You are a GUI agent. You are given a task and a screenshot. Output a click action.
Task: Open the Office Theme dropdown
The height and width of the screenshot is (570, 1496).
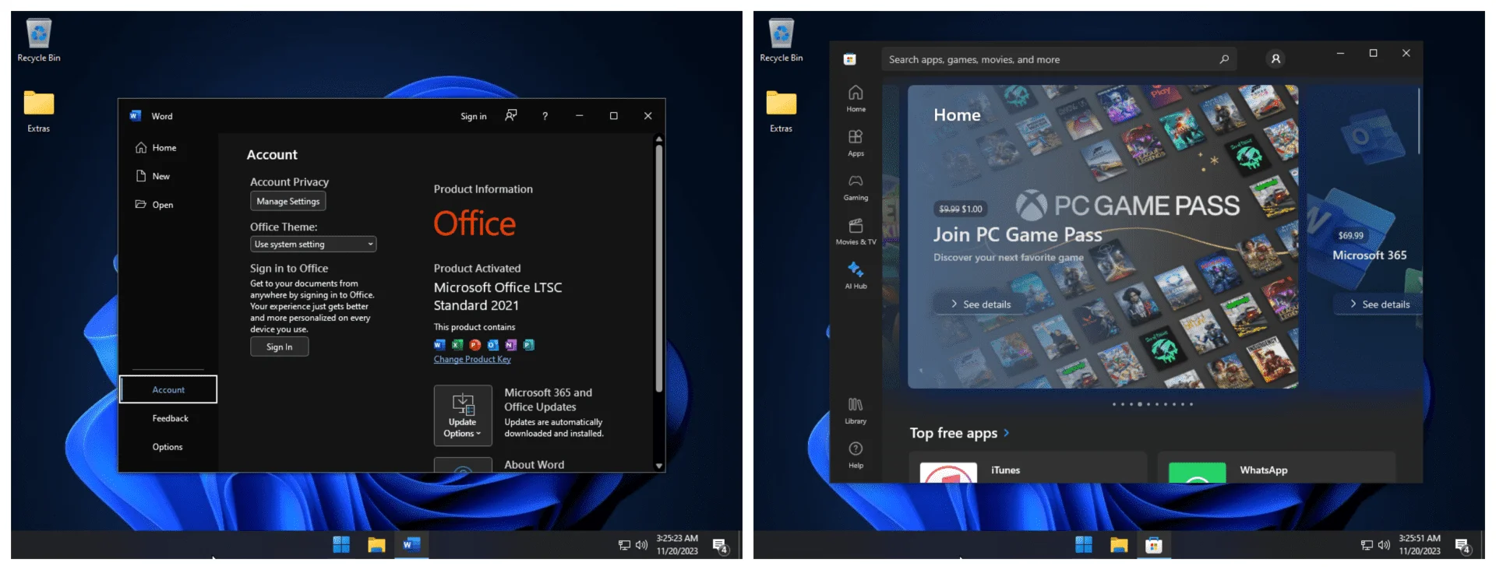(313, 245)
